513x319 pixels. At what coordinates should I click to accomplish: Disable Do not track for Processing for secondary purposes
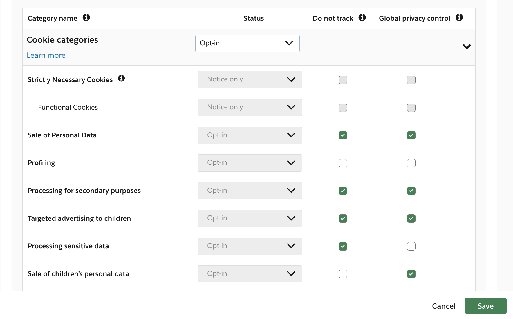point(343,191)
